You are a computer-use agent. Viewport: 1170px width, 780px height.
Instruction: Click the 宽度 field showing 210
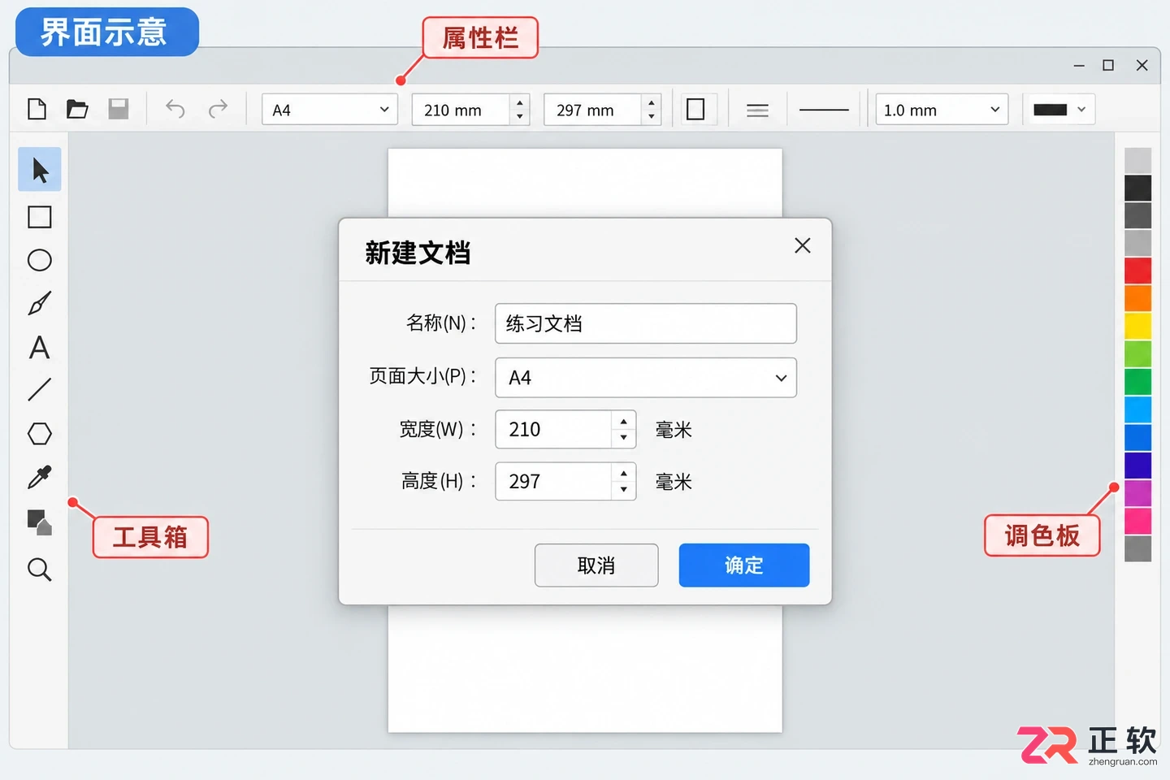coord(553,429)
